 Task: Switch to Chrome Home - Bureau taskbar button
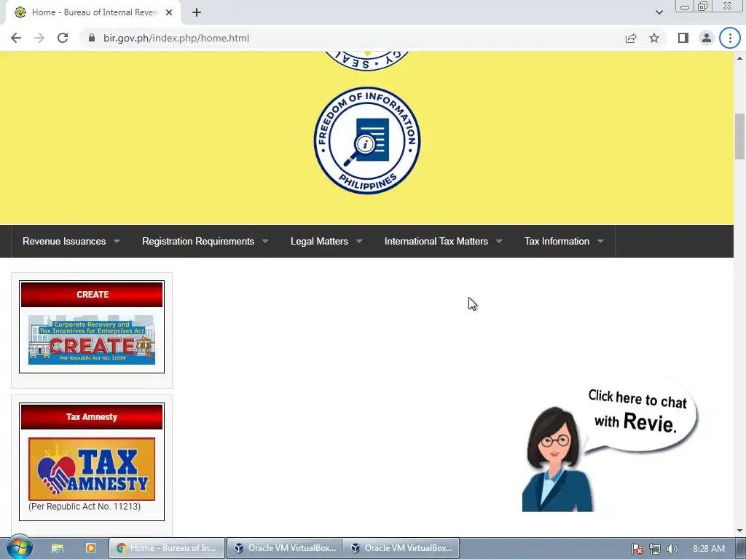[x=167, y=548]
